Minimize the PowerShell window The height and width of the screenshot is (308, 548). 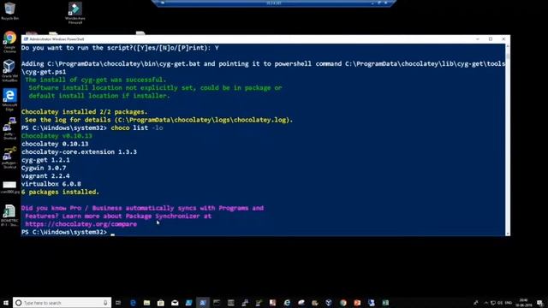coord(478,39)
